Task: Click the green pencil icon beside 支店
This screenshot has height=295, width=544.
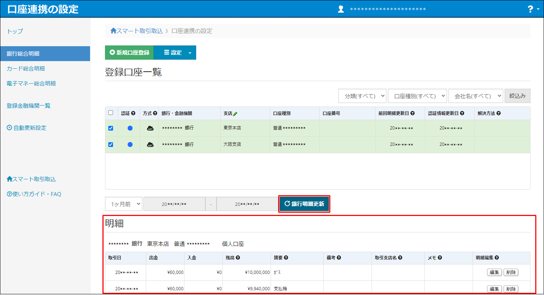Action: [236, 114]
